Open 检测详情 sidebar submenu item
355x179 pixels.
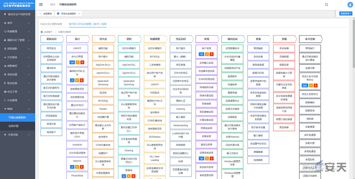click(x=17, y=126)
